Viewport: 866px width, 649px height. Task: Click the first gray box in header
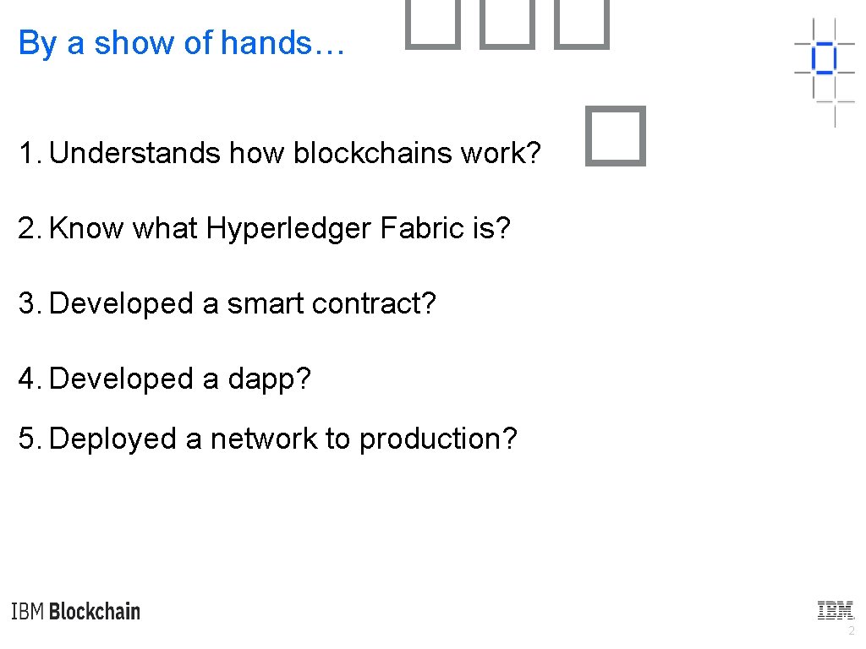click(x=433, y=25)
